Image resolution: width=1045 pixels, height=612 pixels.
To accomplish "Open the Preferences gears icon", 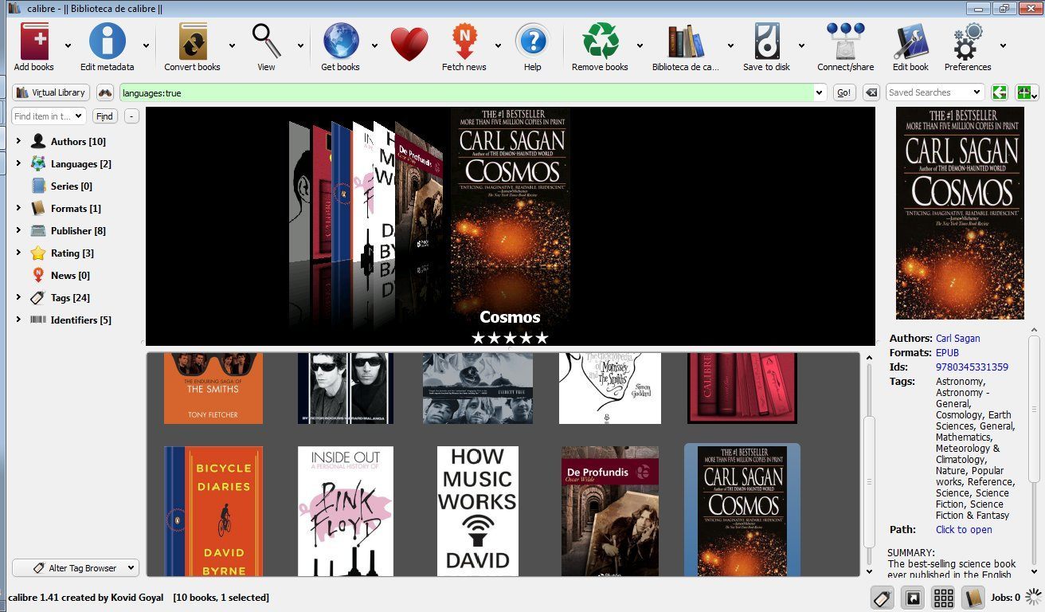I will (x=968, y=41).
